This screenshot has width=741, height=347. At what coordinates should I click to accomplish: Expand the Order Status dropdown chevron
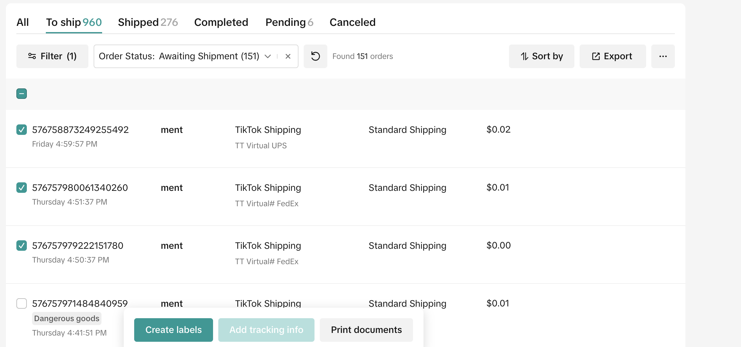pyautogui.click(x=268, y=56)
